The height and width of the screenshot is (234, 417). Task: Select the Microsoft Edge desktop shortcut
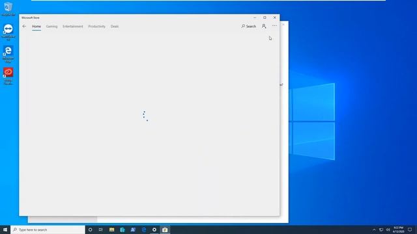pos(8,54)
